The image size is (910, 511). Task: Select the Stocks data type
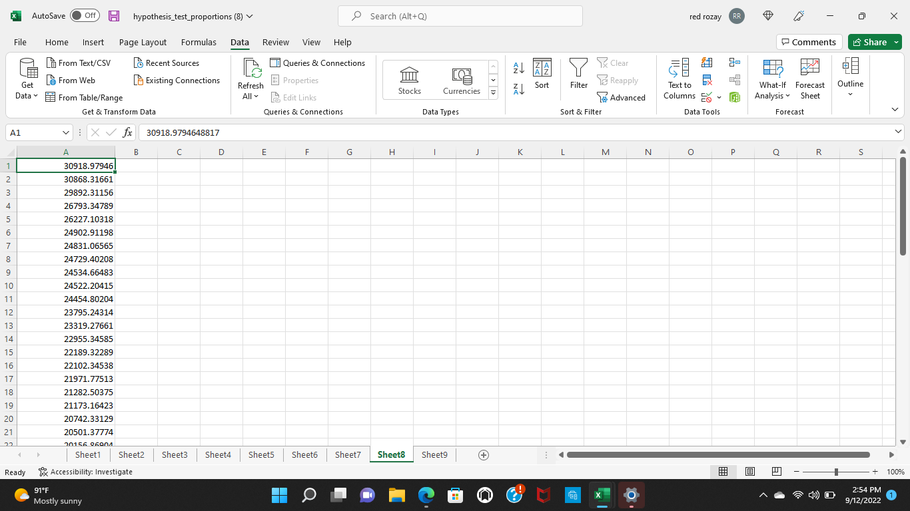click(x=409, y=81)
